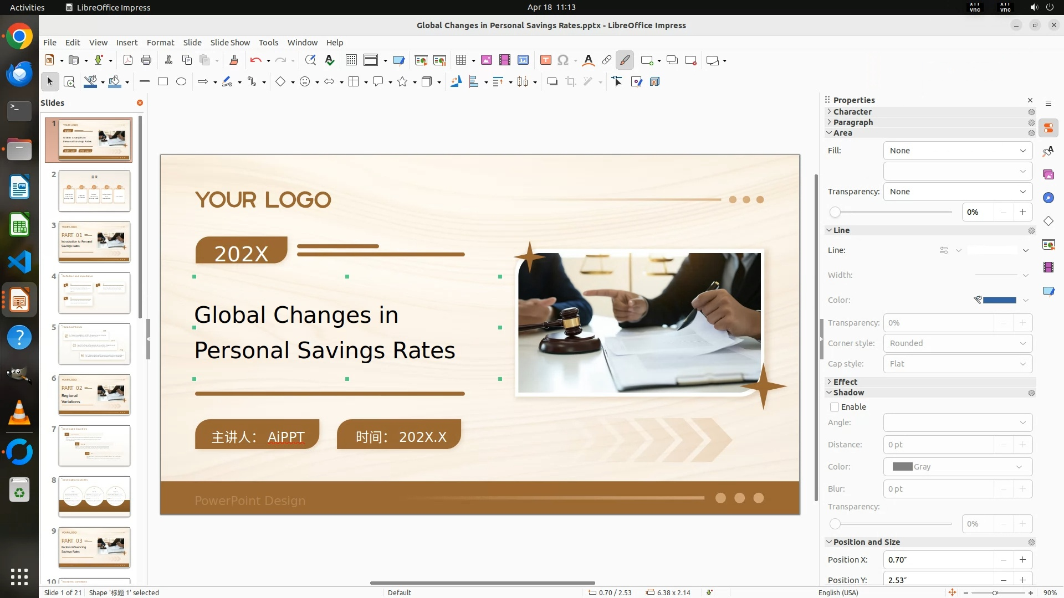
Task: Open the Slide Show menu
Action: point(230,43)
